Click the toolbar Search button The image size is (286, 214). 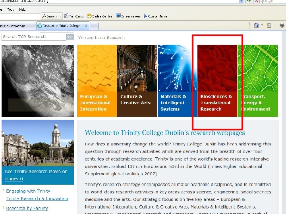pos(49,16)
